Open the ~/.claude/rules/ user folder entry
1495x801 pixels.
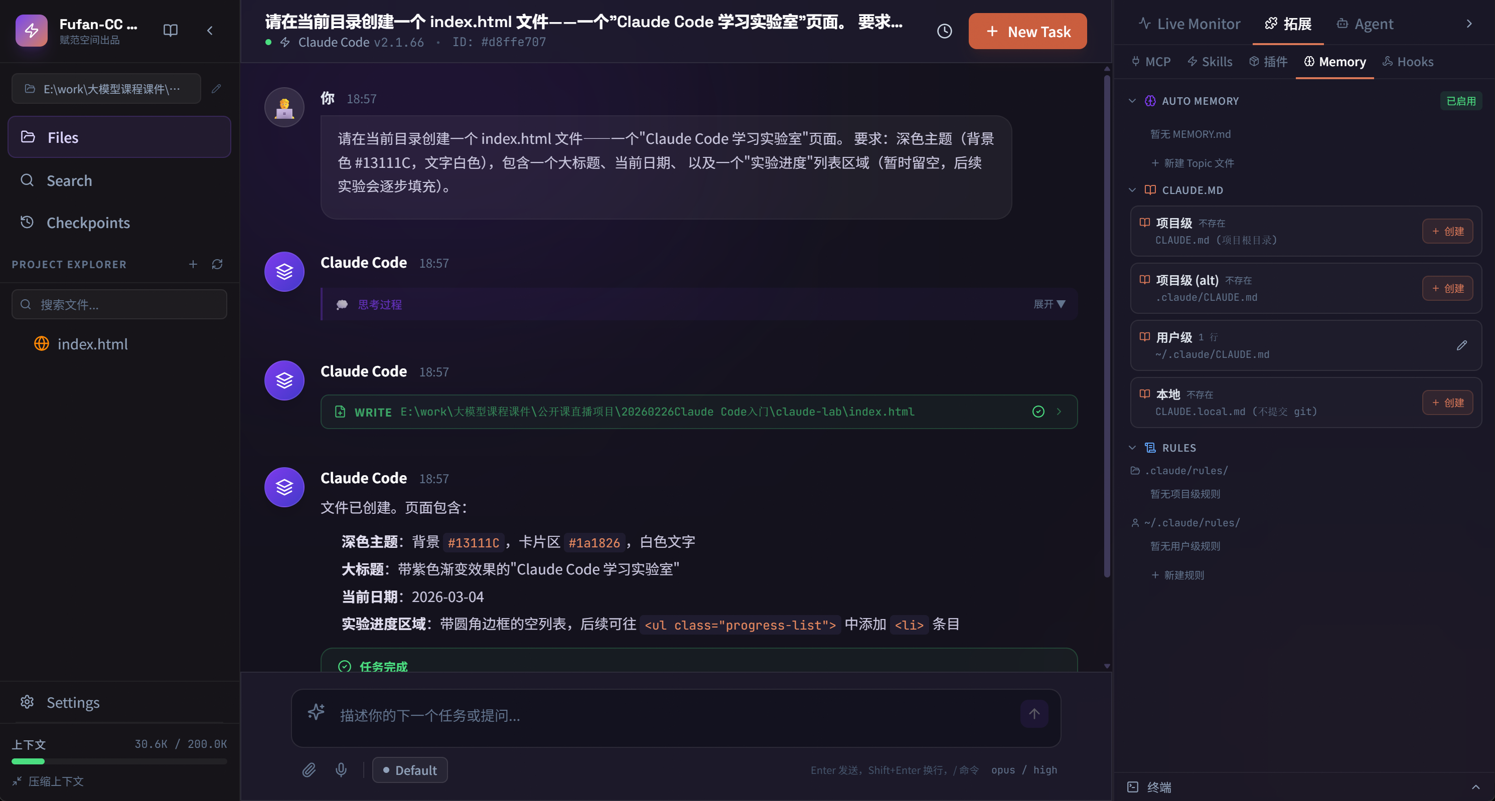pos(1185,523)
